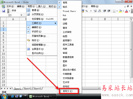Open the 编辑 Edit menu
133x99 pixels.
(x=21, y=6)
